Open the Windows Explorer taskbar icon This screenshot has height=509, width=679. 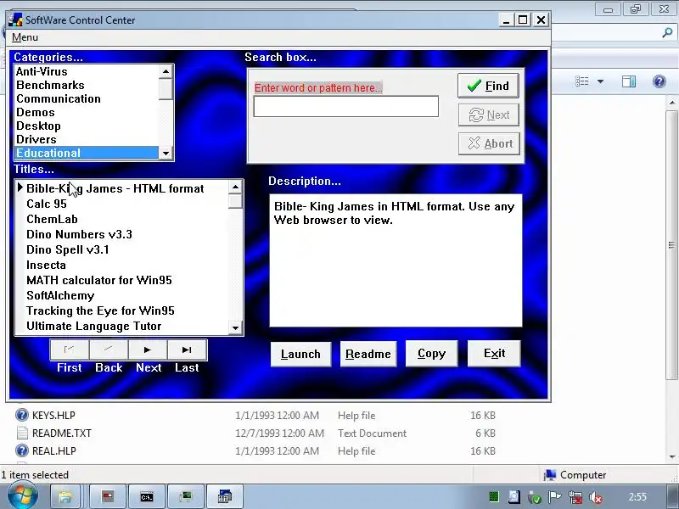(x=65, y=496)
